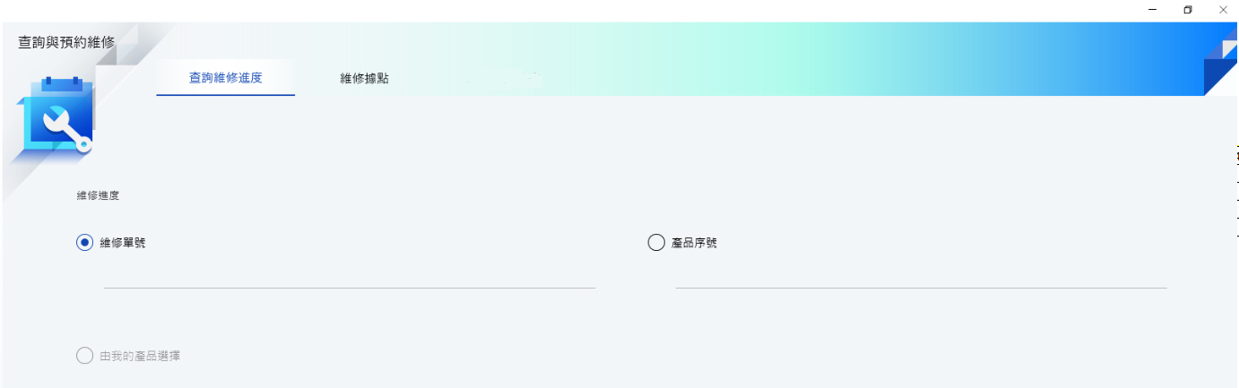Close the repair service window
Screen dimensions: 1239x388
(x=1223, y=9)
